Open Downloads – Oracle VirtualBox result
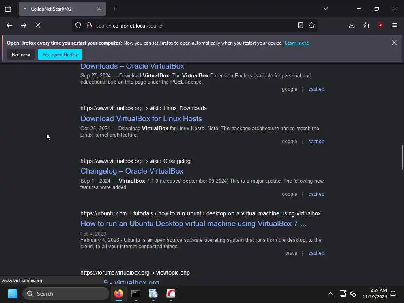 click(x=132, y=66)
